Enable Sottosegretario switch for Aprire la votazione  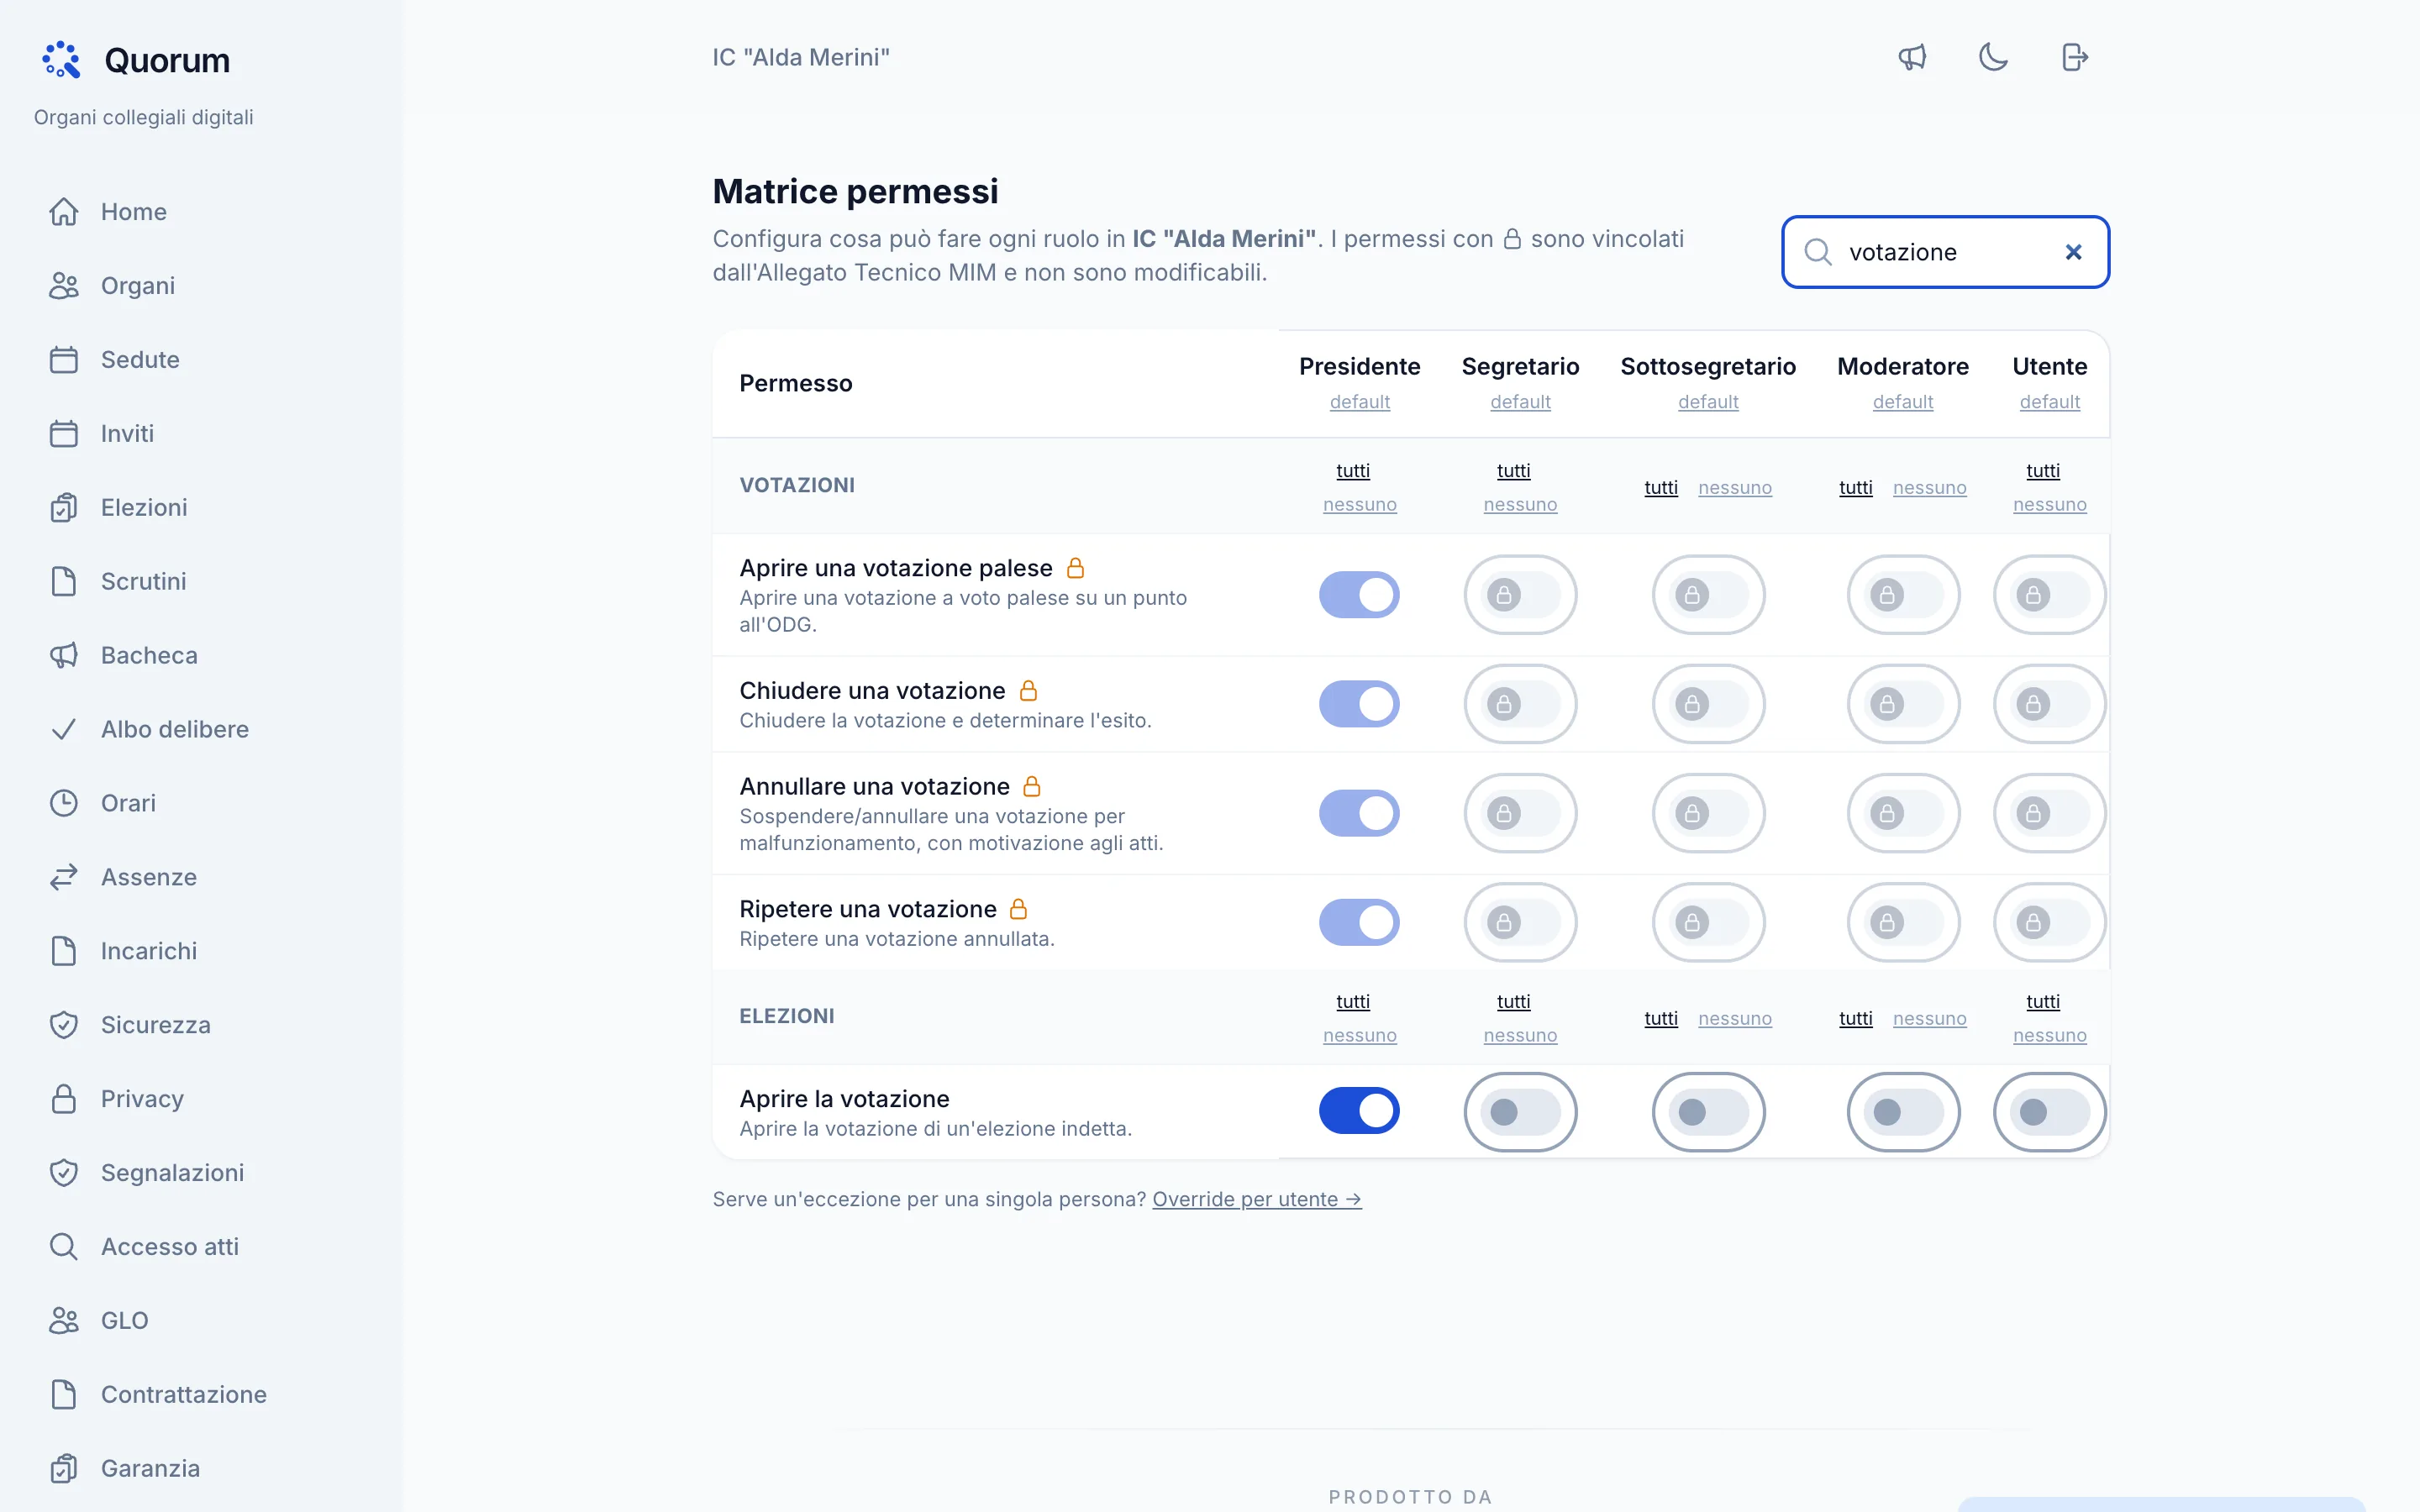pyautogui.click(x=1708, y=1112)
